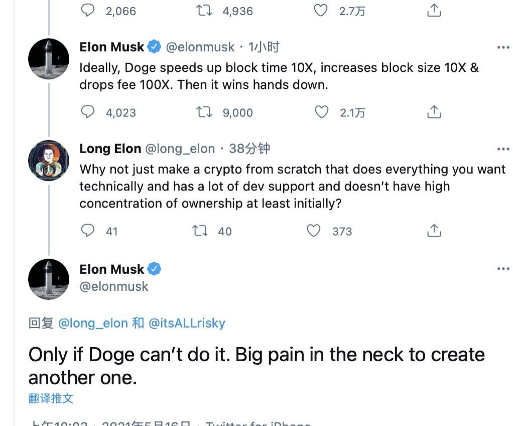Retweet the top tweet with 4,936 retweets

point(204,11)
